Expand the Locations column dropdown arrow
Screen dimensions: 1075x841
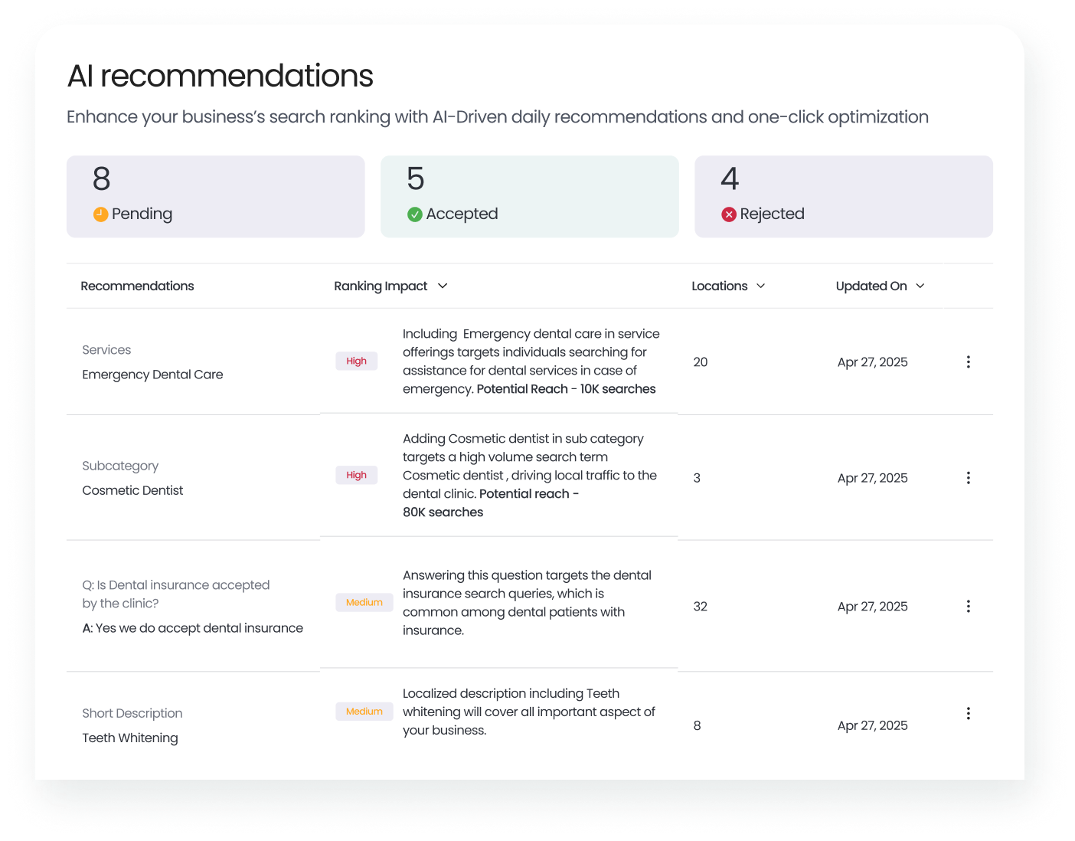[x=760, y=286]
